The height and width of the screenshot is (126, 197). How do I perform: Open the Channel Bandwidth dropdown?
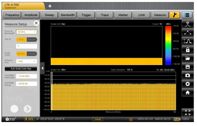[x=27, y=32]
